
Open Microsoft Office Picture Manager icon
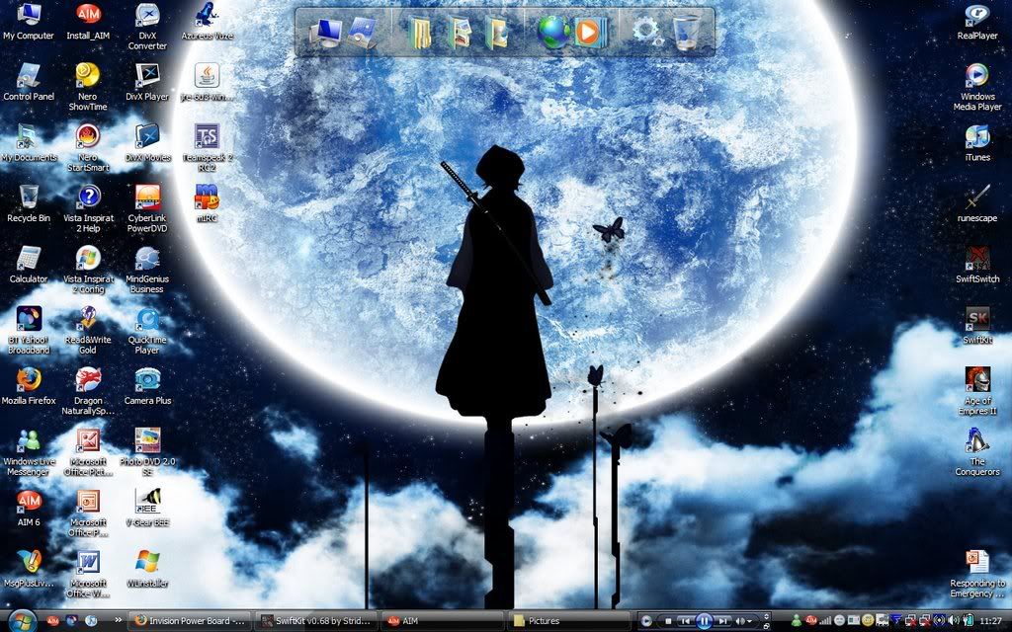(x=88, y=452)
